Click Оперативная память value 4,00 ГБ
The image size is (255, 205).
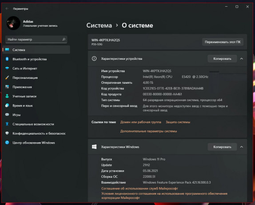[x=148, y=82]
